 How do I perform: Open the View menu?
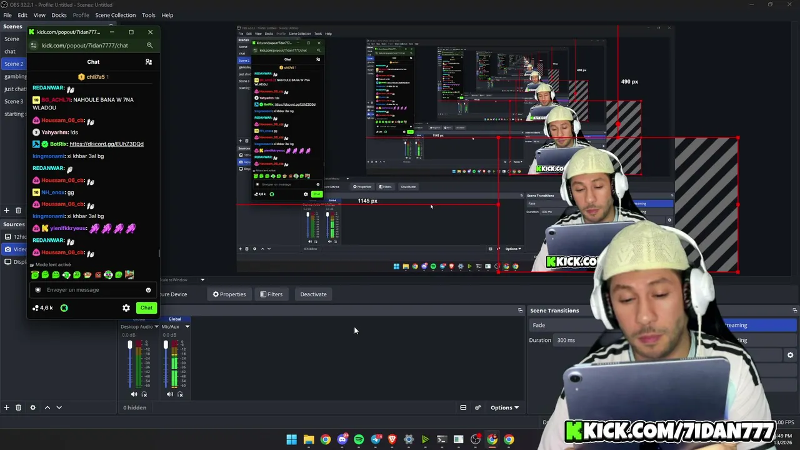point(39,15)
